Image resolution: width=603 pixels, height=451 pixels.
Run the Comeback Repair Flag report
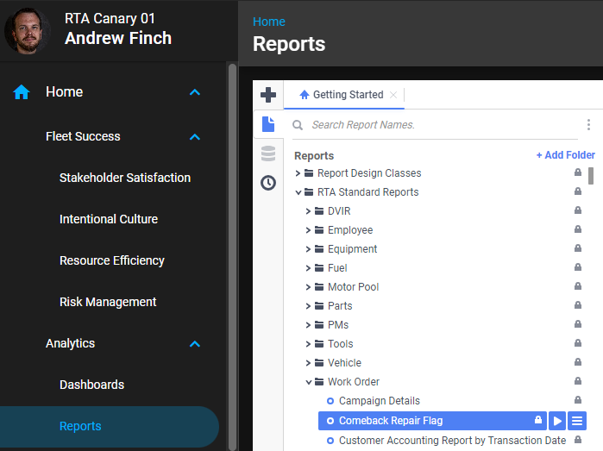557,420
